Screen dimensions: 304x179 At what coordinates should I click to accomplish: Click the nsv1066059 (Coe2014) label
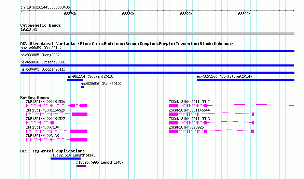[41, 48]
